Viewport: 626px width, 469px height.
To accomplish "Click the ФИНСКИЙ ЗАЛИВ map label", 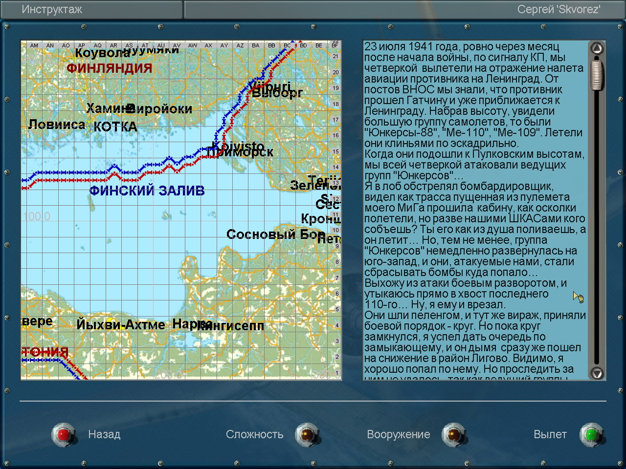I will click(x=147, y=191).
